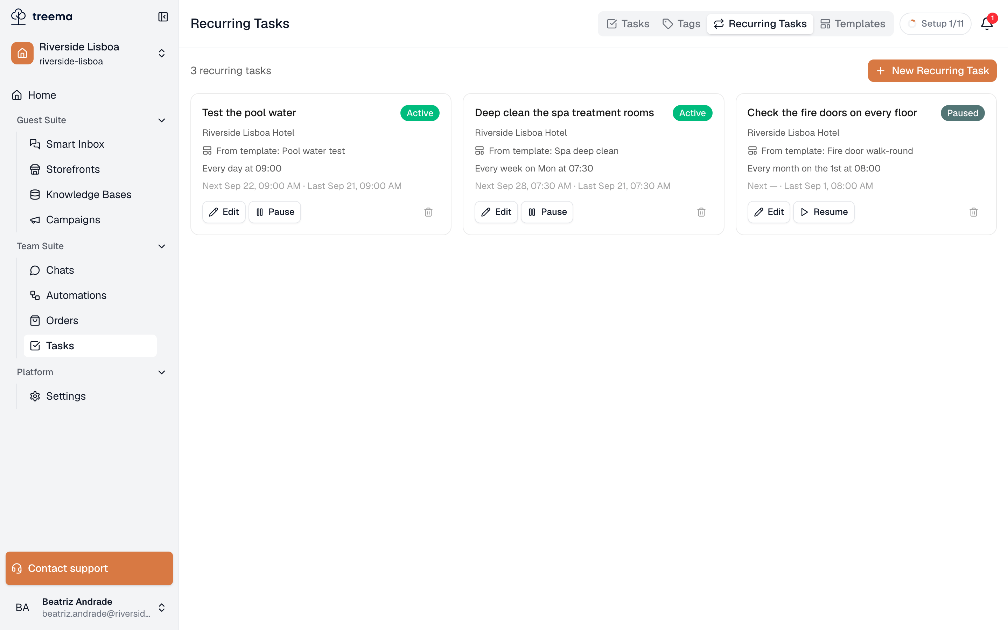Delete the Check the fire doors task
This screenshot has width=1008, height=630.
(973, 212)
